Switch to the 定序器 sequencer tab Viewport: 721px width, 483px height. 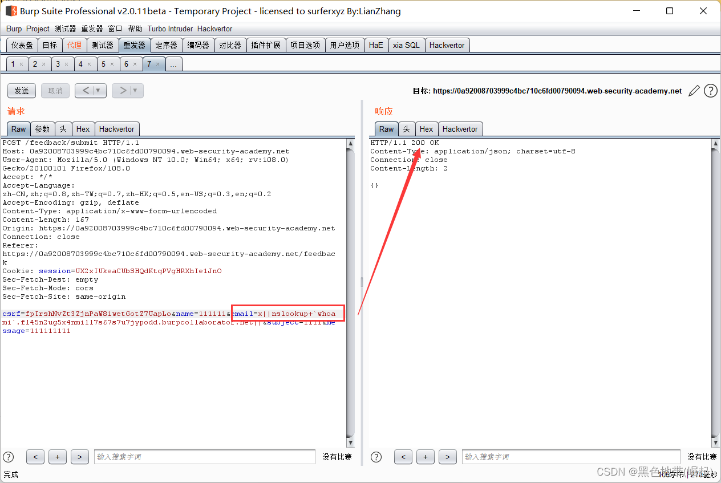click(x=167, y=45)
